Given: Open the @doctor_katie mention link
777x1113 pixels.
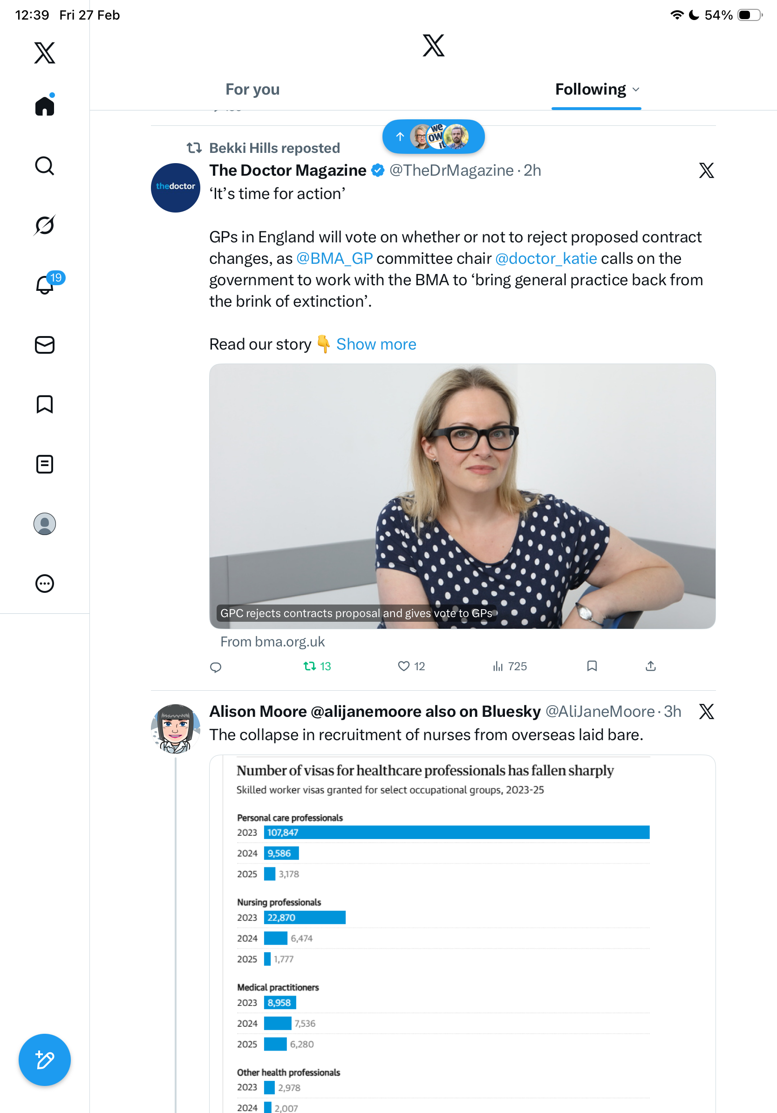Looking at the screenshot, I should click(x=546, y=258).
